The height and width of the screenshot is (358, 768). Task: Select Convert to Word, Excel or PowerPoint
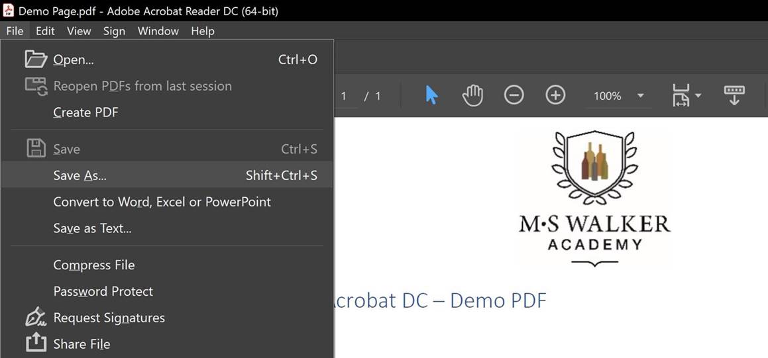(162, 202)
